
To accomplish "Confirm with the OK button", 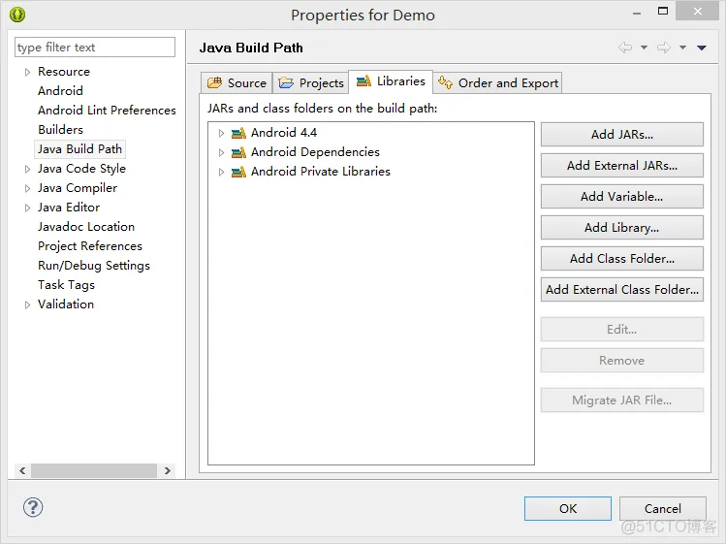I will pyautogui.click(x=568, y=508).
